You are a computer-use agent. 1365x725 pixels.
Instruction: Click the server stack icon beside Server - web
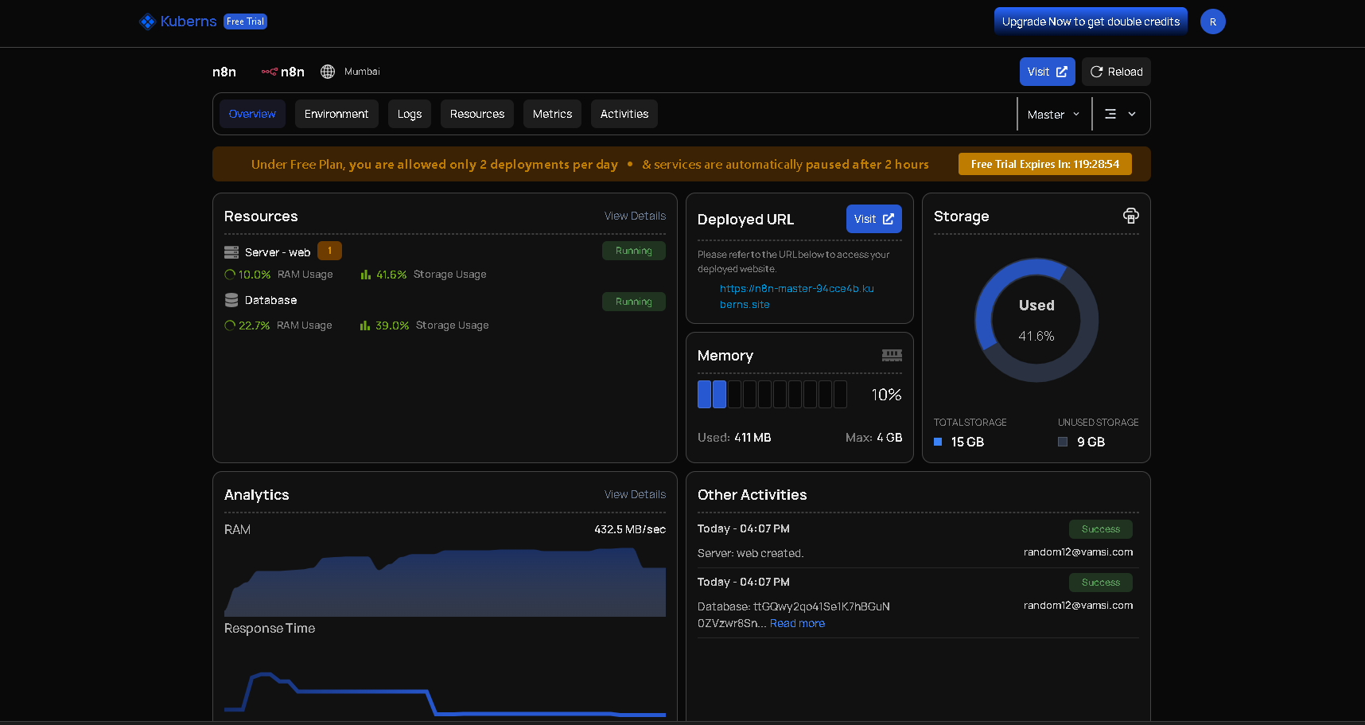point(231,251)
